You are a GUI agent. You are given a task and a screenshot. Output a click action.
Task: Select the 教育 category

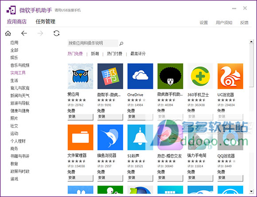click(14, 164)
